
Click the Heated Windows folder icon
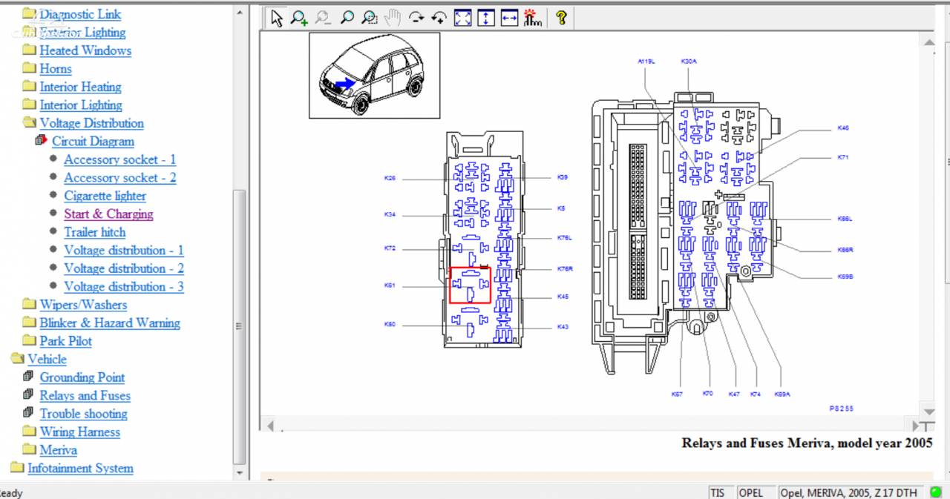point(29,50)
